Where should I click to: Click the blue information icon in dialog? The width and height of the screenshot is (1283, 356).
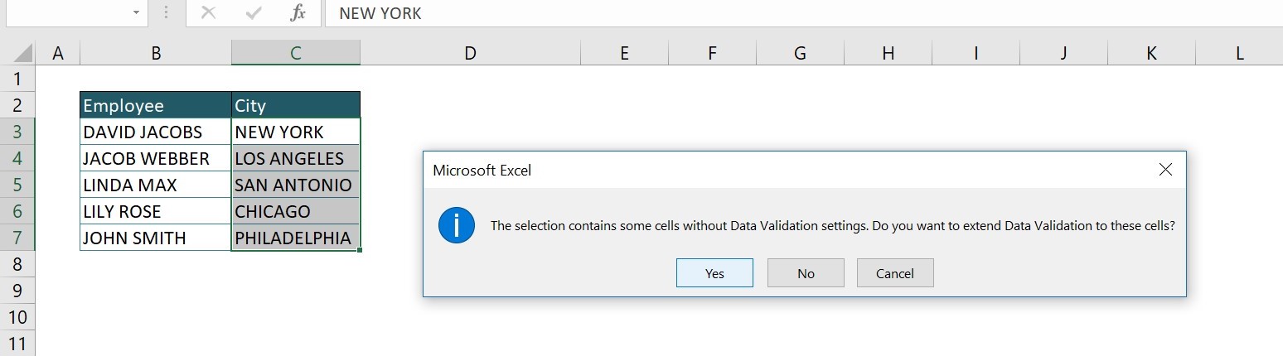pos(457,225)
